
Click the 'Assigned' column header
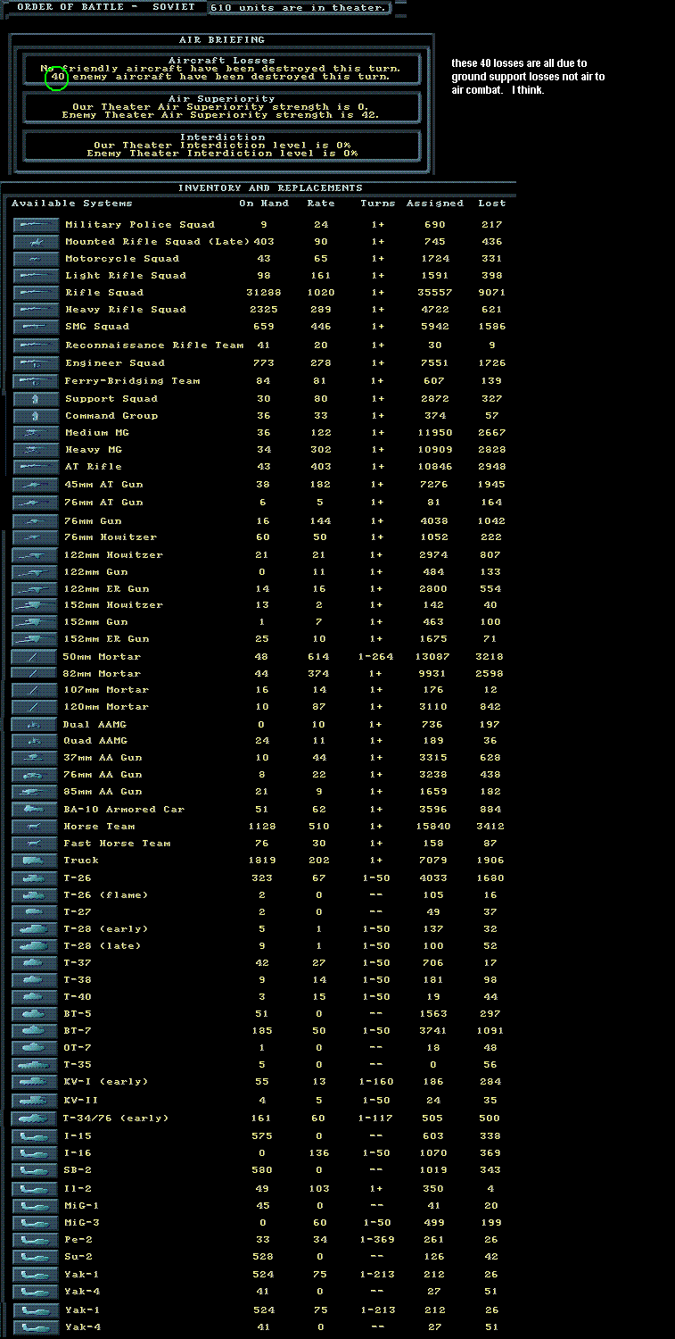[435, 204]
